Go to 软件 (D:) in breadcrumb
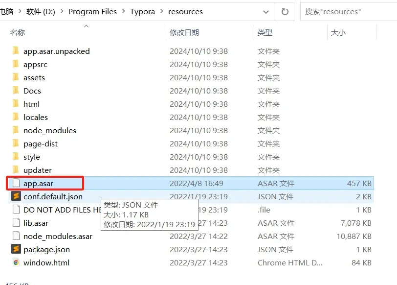The height and width of the screenshot is (285, 397). [41, 12]
